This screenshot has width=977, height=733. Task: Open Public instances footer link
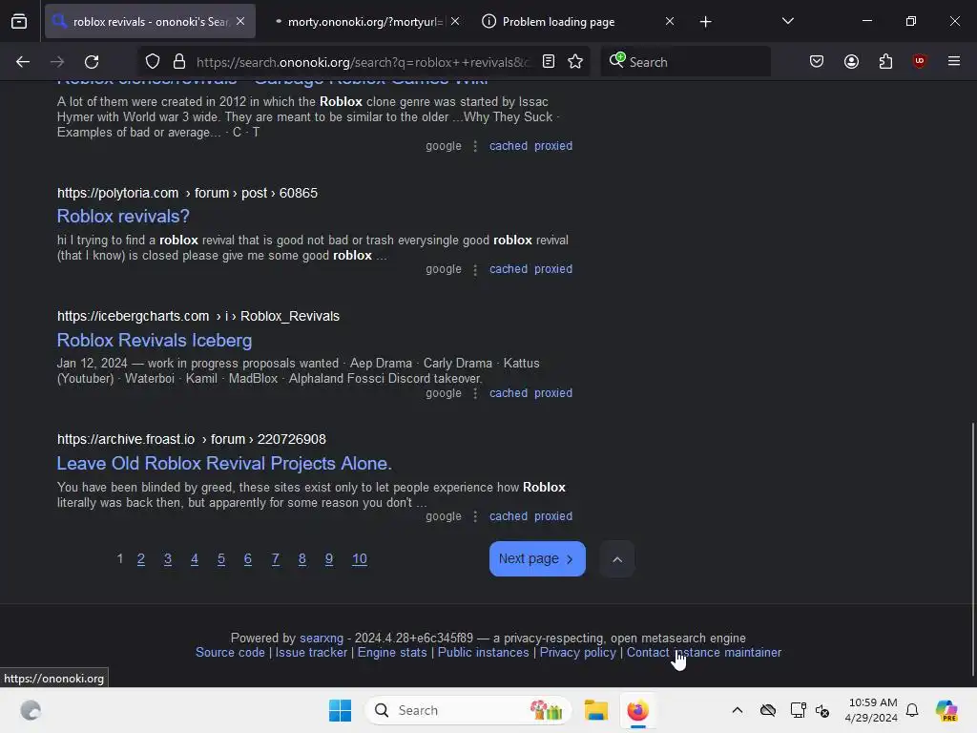[x=483, y=652]
